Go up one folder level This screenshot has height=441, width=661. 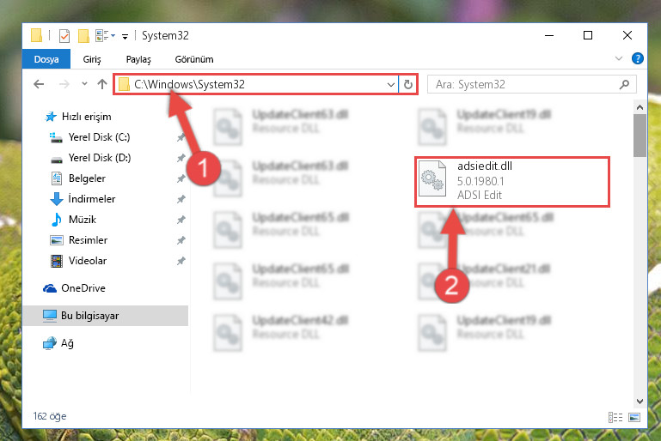pos(102,84)
